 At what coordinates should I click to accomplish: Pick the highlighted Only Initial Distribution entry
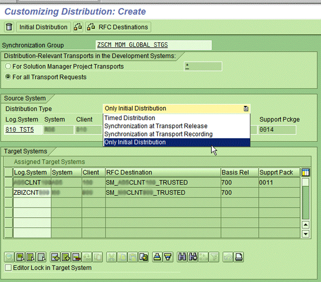[x=177, y=142]
